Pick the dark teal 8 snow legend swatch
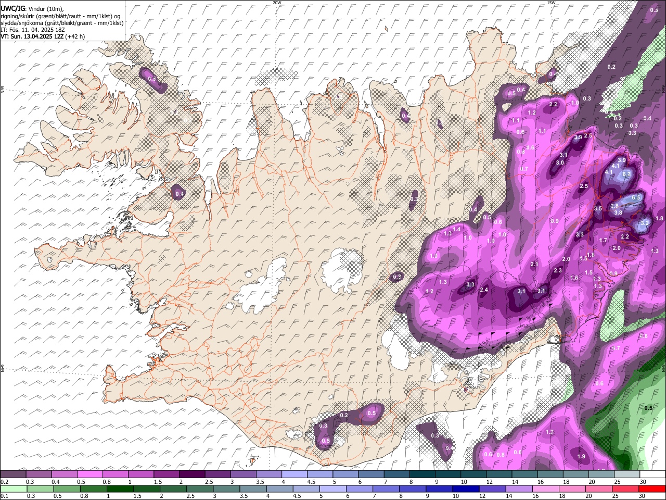This screenshot has height=500, width=666. tap(422, 474)
